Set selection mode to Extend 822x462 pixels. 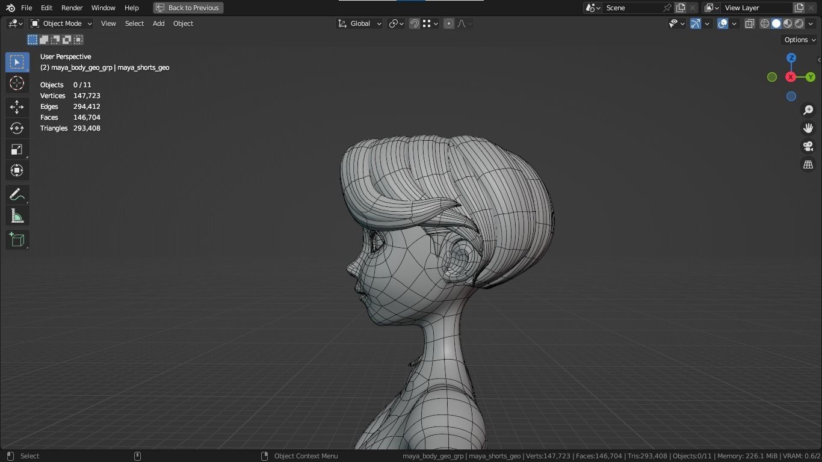click(44, 40)
